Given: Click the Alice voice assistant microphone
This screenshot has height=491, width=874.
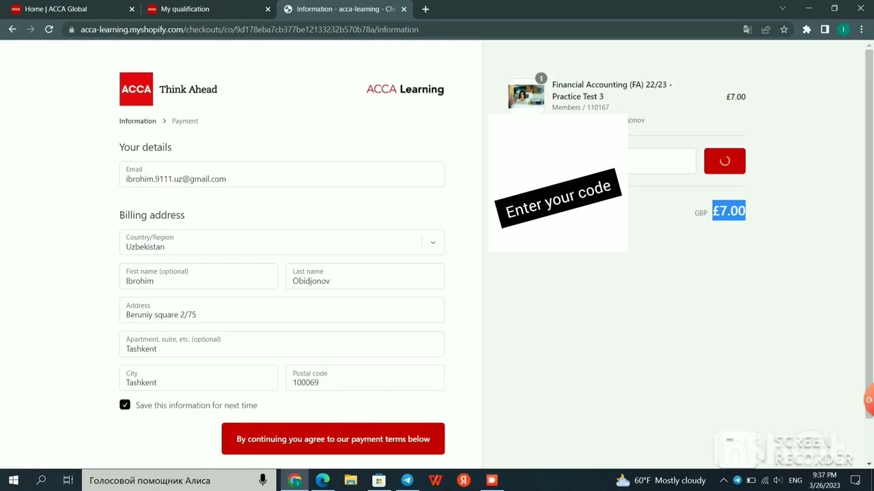Looking at the screenshot, I should 263,480.
